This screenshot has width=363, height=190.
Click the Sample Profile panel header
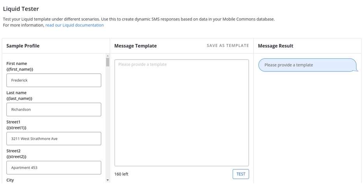23,46
